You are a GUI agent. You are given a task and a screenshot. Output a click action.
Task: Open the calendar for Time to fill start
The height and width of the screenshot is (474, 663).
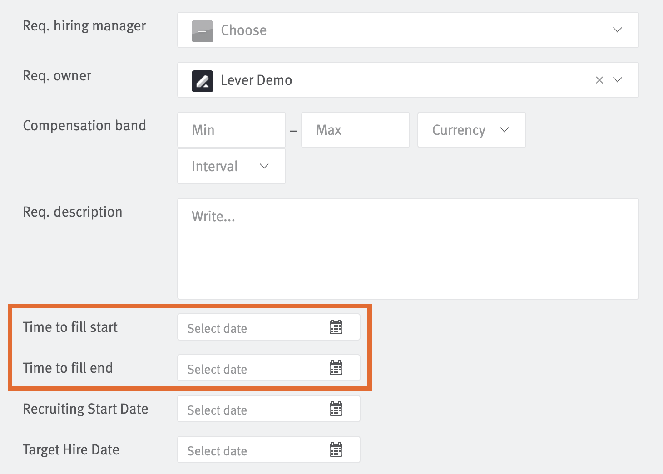click(x=336, y=327)
